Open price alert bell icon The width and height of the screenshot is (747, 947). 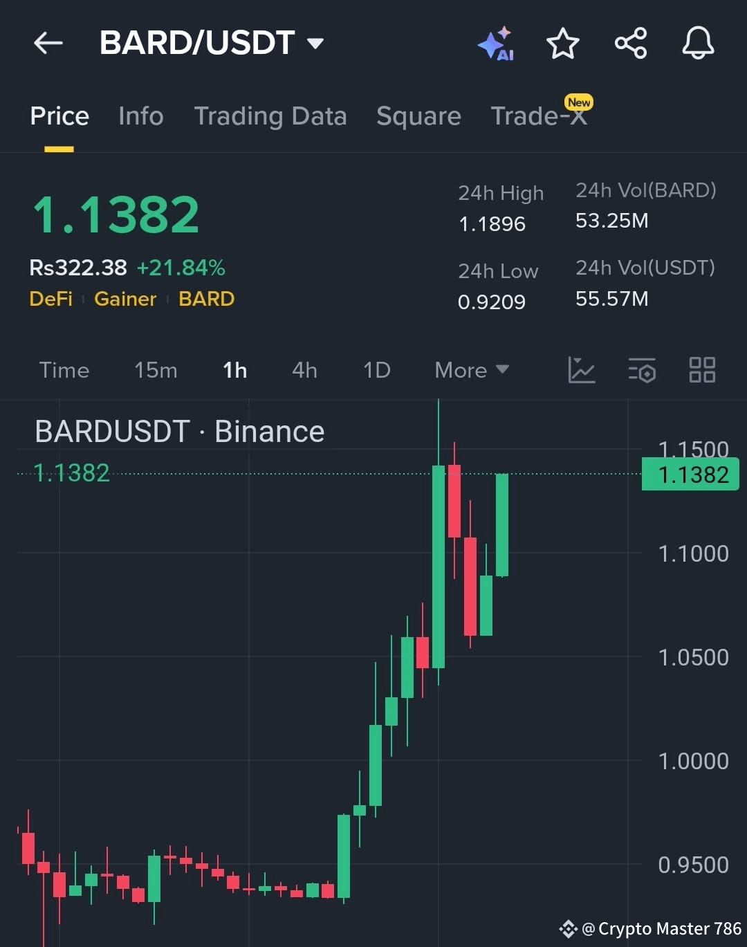click(698, 43)
